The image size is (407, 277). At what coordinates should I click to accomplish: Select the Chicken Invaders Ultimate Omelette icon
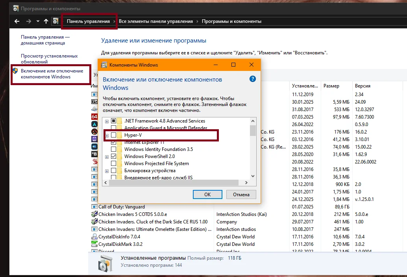click(x=94, y=229)
